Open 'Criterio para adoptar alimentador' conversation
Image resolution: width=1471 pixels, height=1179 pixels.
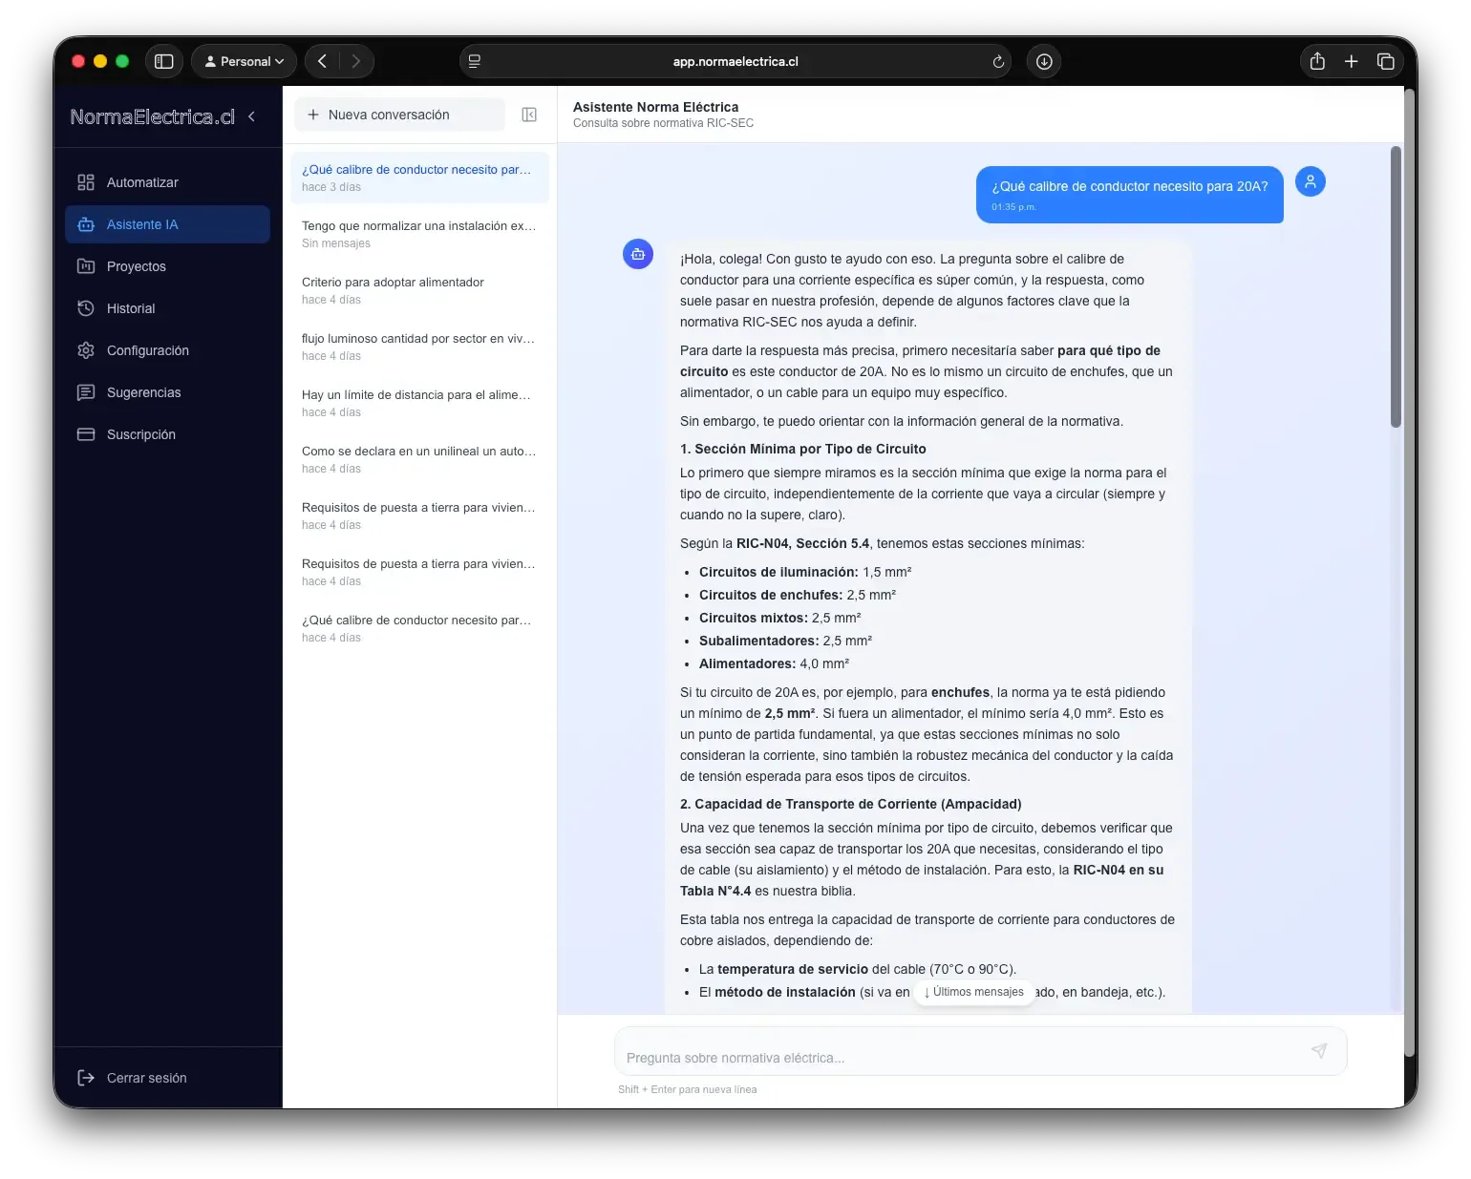[x=419, y=290]
